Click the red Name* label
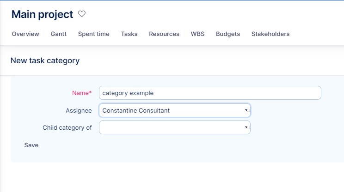 [x=82, y=93]
